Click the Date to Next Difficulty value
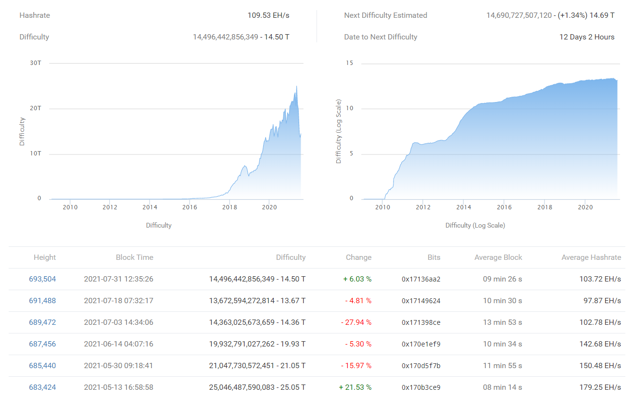 586,37
